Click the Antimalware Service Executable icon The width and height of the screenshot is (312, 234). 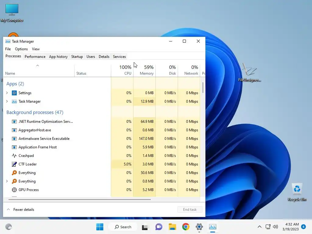[14, 139]
